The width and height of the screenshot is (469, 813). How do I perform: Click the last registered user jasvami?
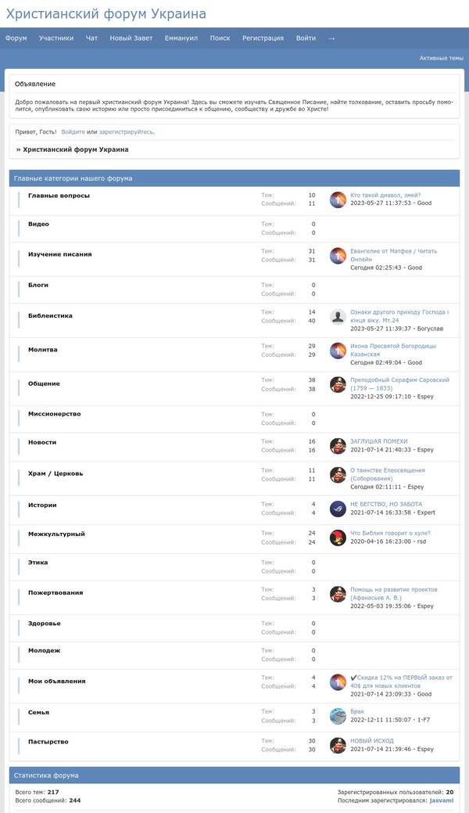pyautogui.click(x=442, y=800)
